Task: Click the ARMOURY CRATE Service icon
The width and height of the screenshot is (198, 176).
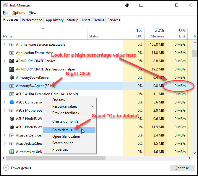Action: click(12, 61)
